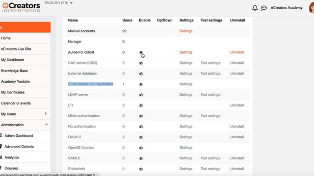
Task: Click the No login row name
Action: [x=75, y=42]
